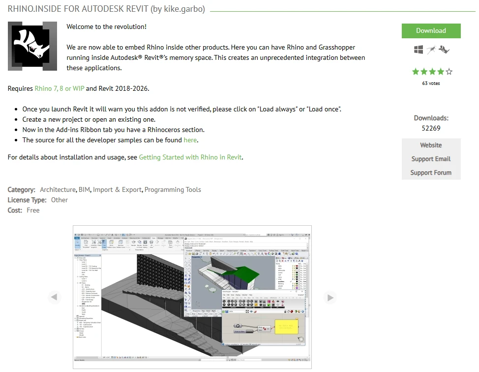The height and width of the screenshot is (372, 479).
Task: Click the "Create a new project" bullet text
Action: 89,120
